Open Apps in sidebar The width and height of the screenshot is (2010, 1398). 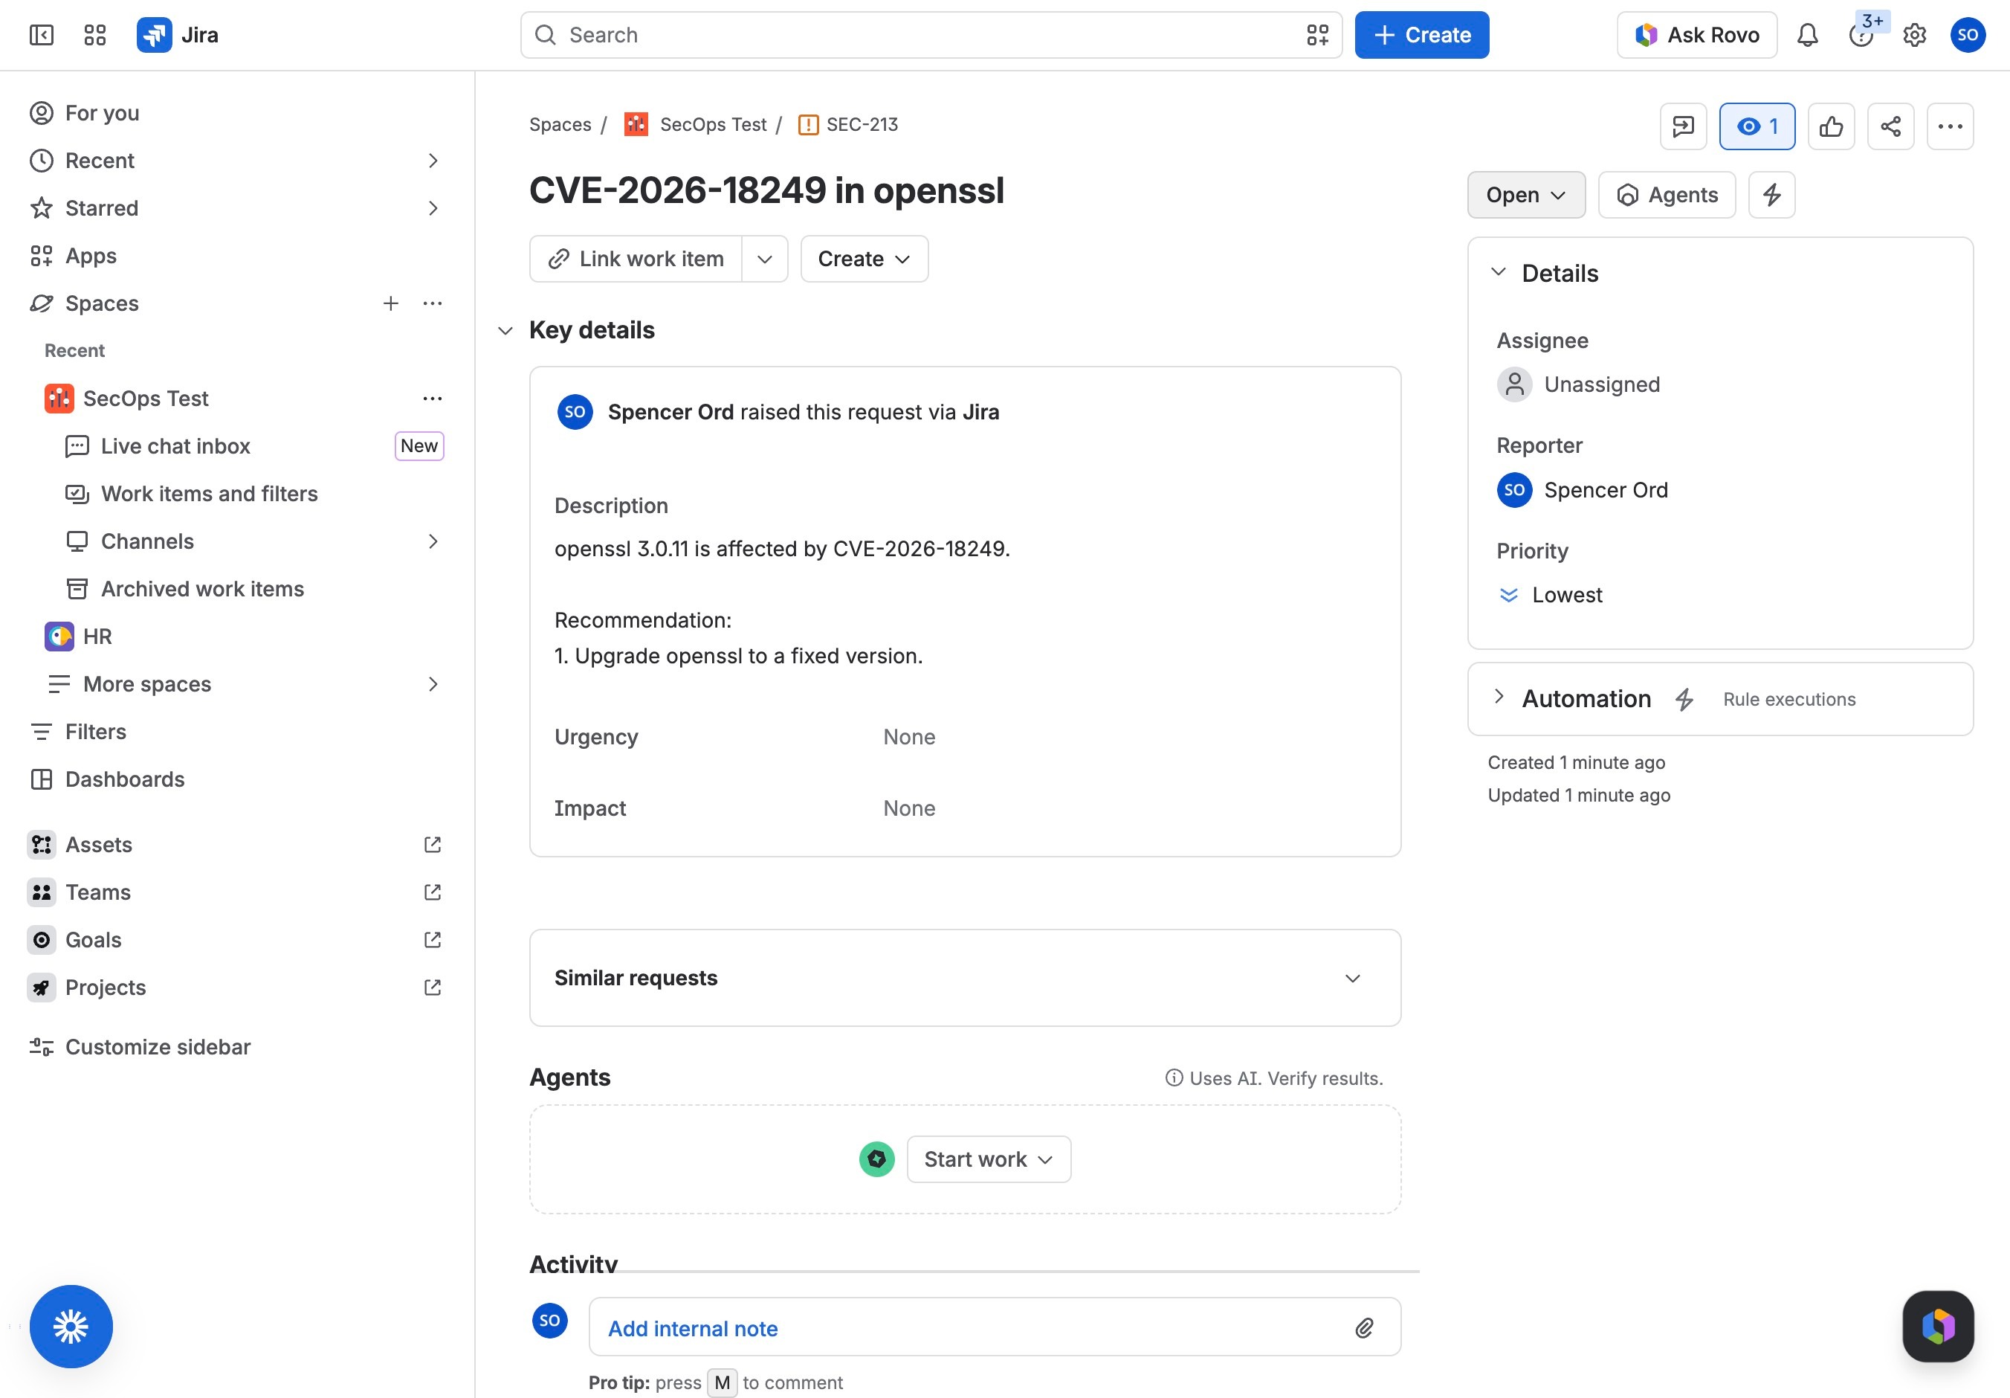tap(237, 256)
